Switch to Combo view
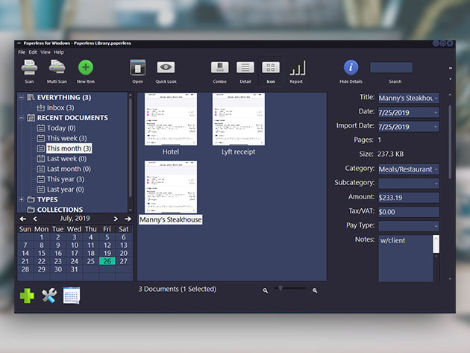470x353 pixels. [x=220, y=67]
